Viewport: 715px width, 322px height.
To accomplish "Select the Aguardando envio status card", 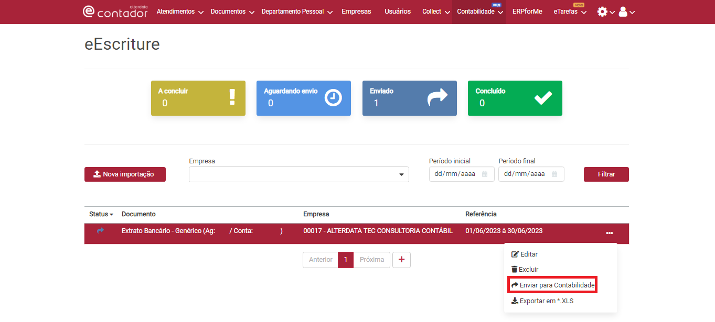I will 303,98.
